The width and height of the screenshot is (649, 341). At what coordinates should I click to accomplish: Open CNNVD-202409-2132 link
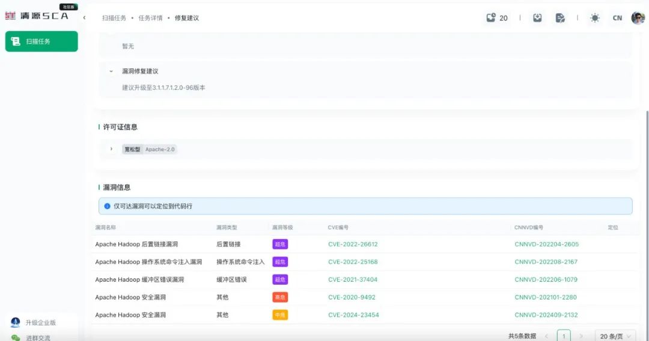[546, 315]
